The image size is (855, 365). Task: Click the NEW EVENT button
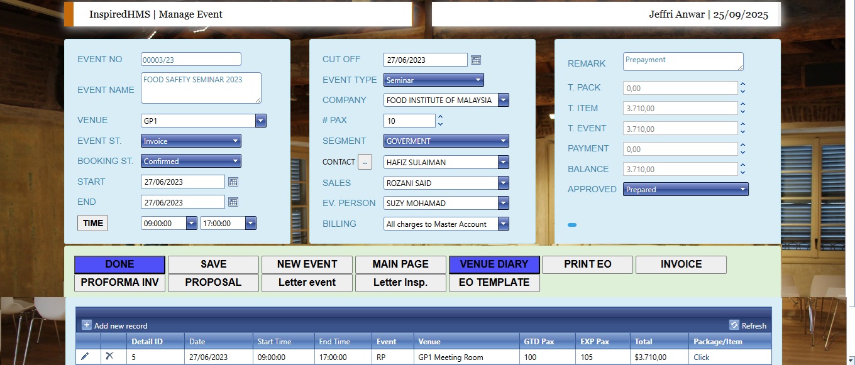(307, 264)
